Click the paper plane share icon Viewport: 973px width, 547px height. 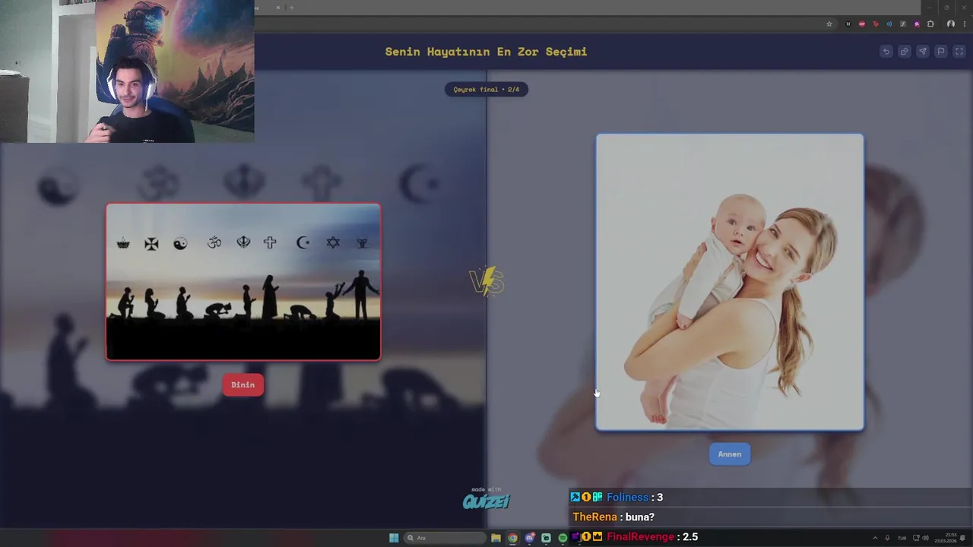[923, 52]
